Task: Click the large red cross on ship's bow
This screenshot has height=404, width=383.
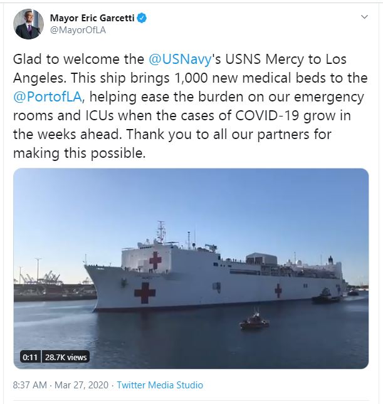Action: point(145,293)
